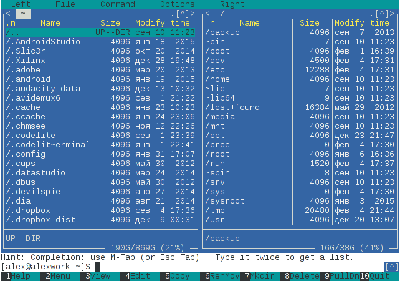Click 3View function key button
The width and height of the screenshot is (400, 281).
[x=100, y=276]
